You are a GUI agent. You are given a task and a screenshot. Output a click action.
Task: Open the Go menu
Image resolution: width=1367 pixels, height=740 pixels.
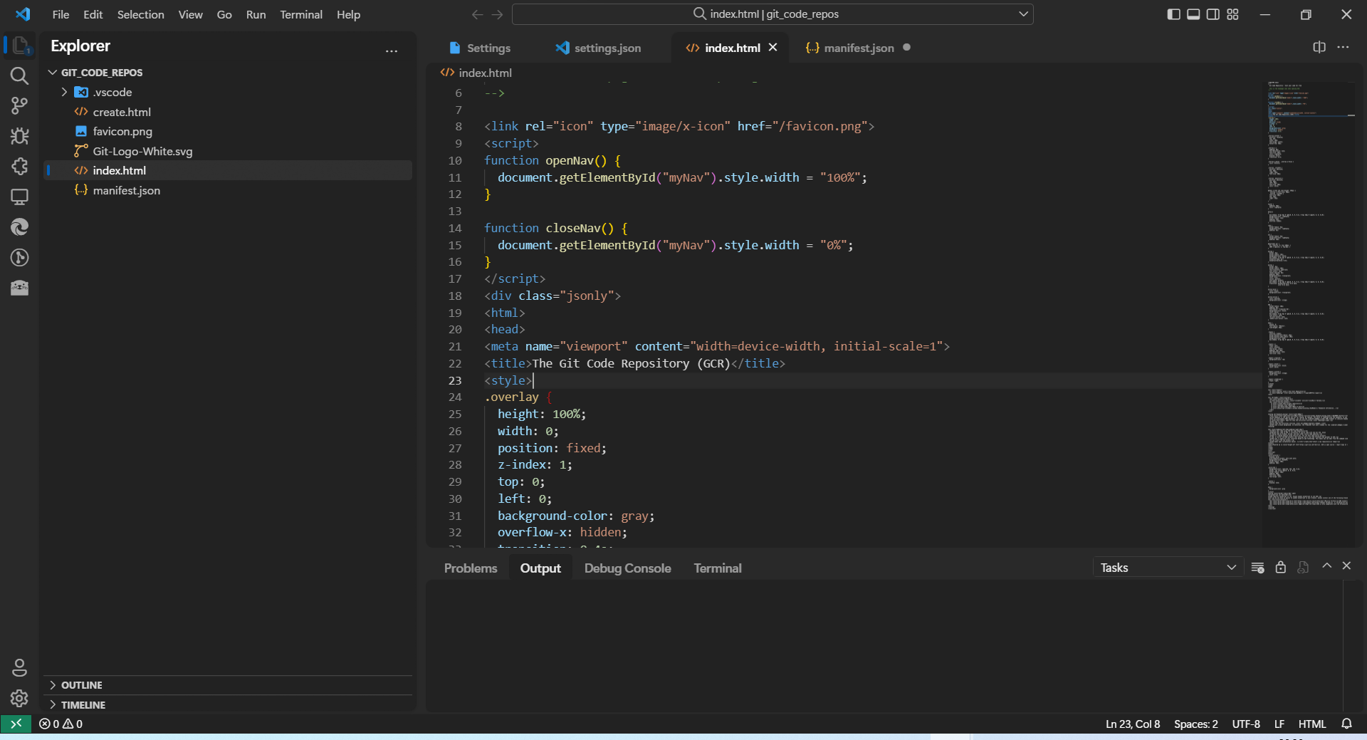point(224,14)
